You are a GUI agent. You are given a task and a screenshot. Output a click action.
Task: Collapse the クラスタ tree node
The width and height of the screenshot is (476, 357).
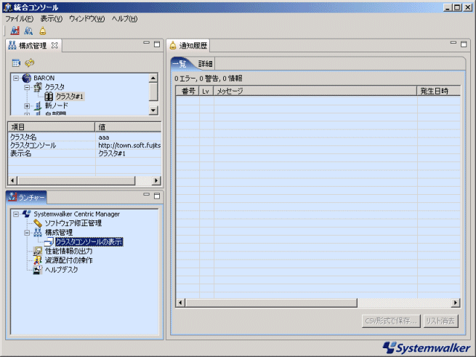(x=27, y=87)
